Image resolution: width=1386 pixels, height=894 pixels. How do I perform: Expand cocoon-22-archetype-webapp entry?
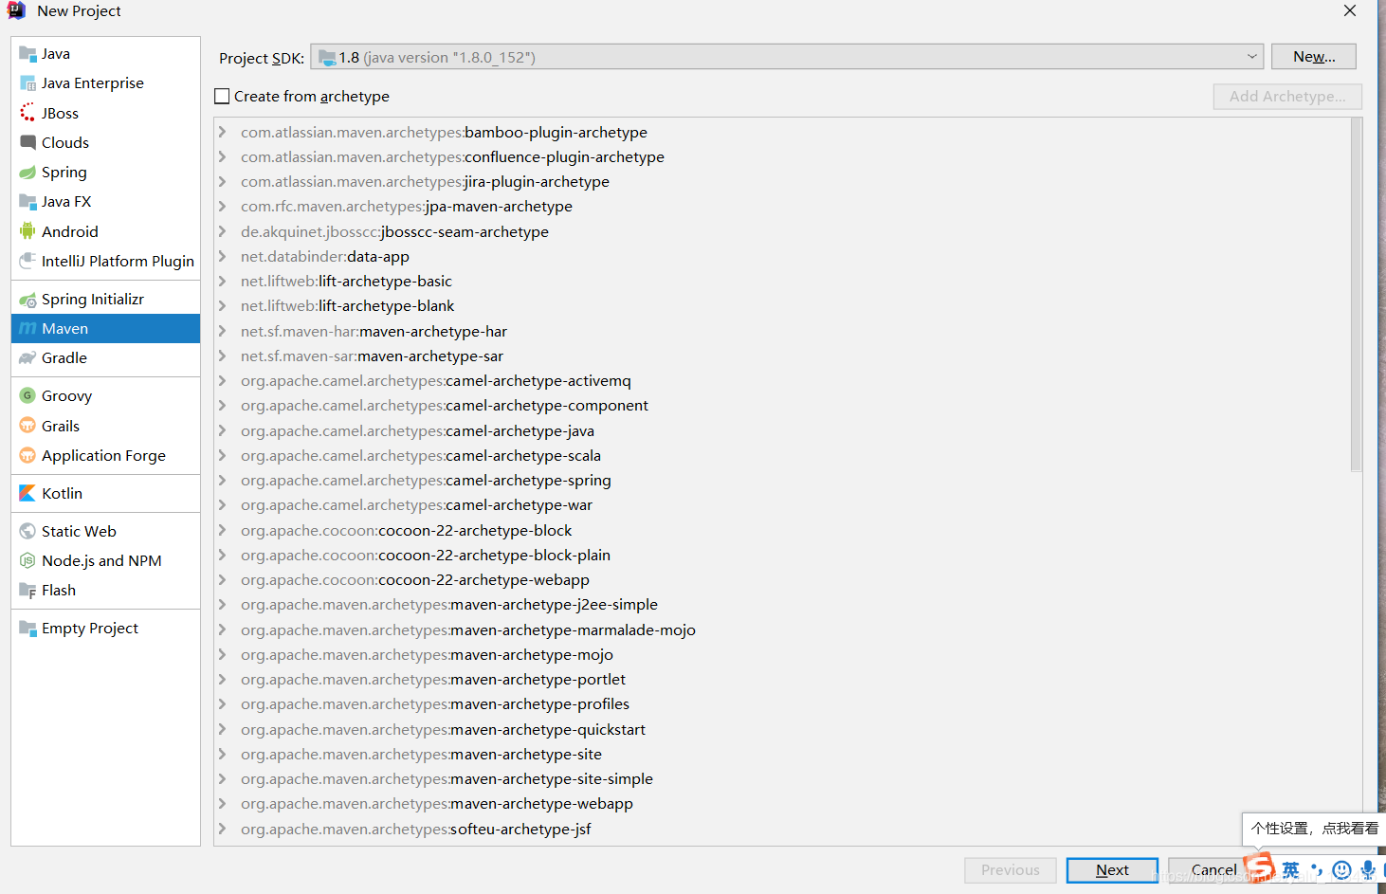(222, 579)
